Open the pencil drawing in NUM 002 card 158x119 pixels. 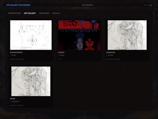[127, 35]
